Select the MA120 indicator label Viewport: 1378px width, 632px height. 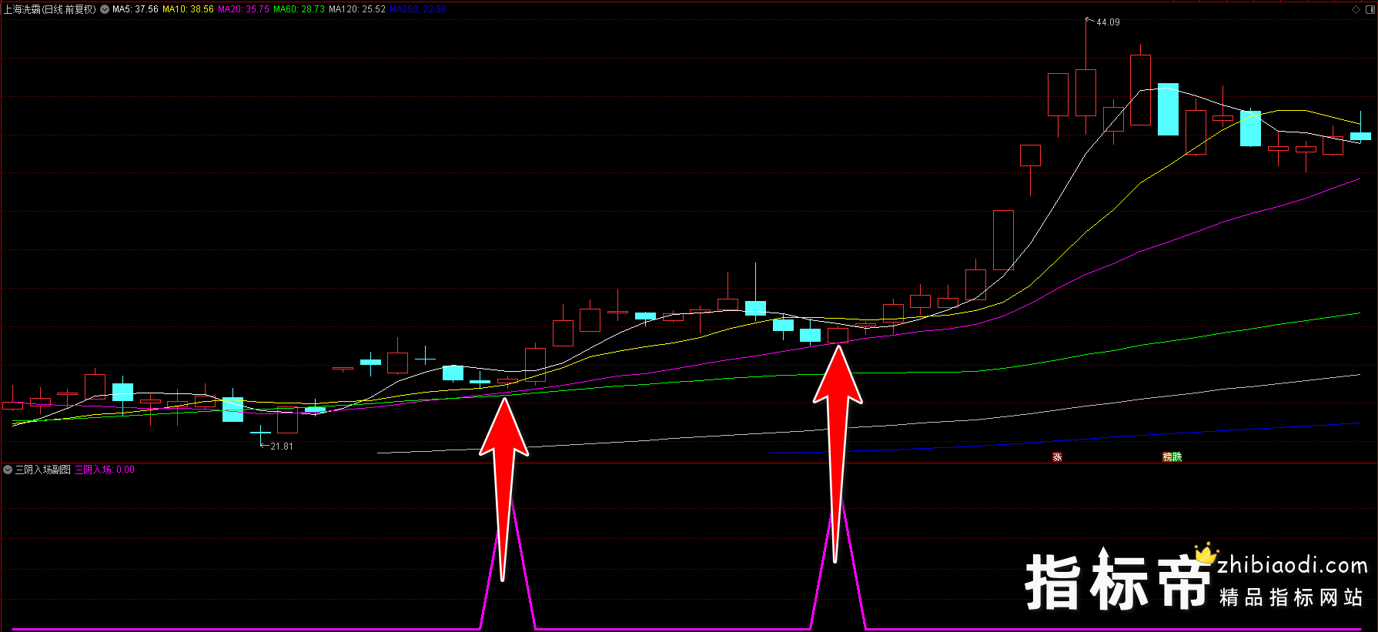[356, 9]
